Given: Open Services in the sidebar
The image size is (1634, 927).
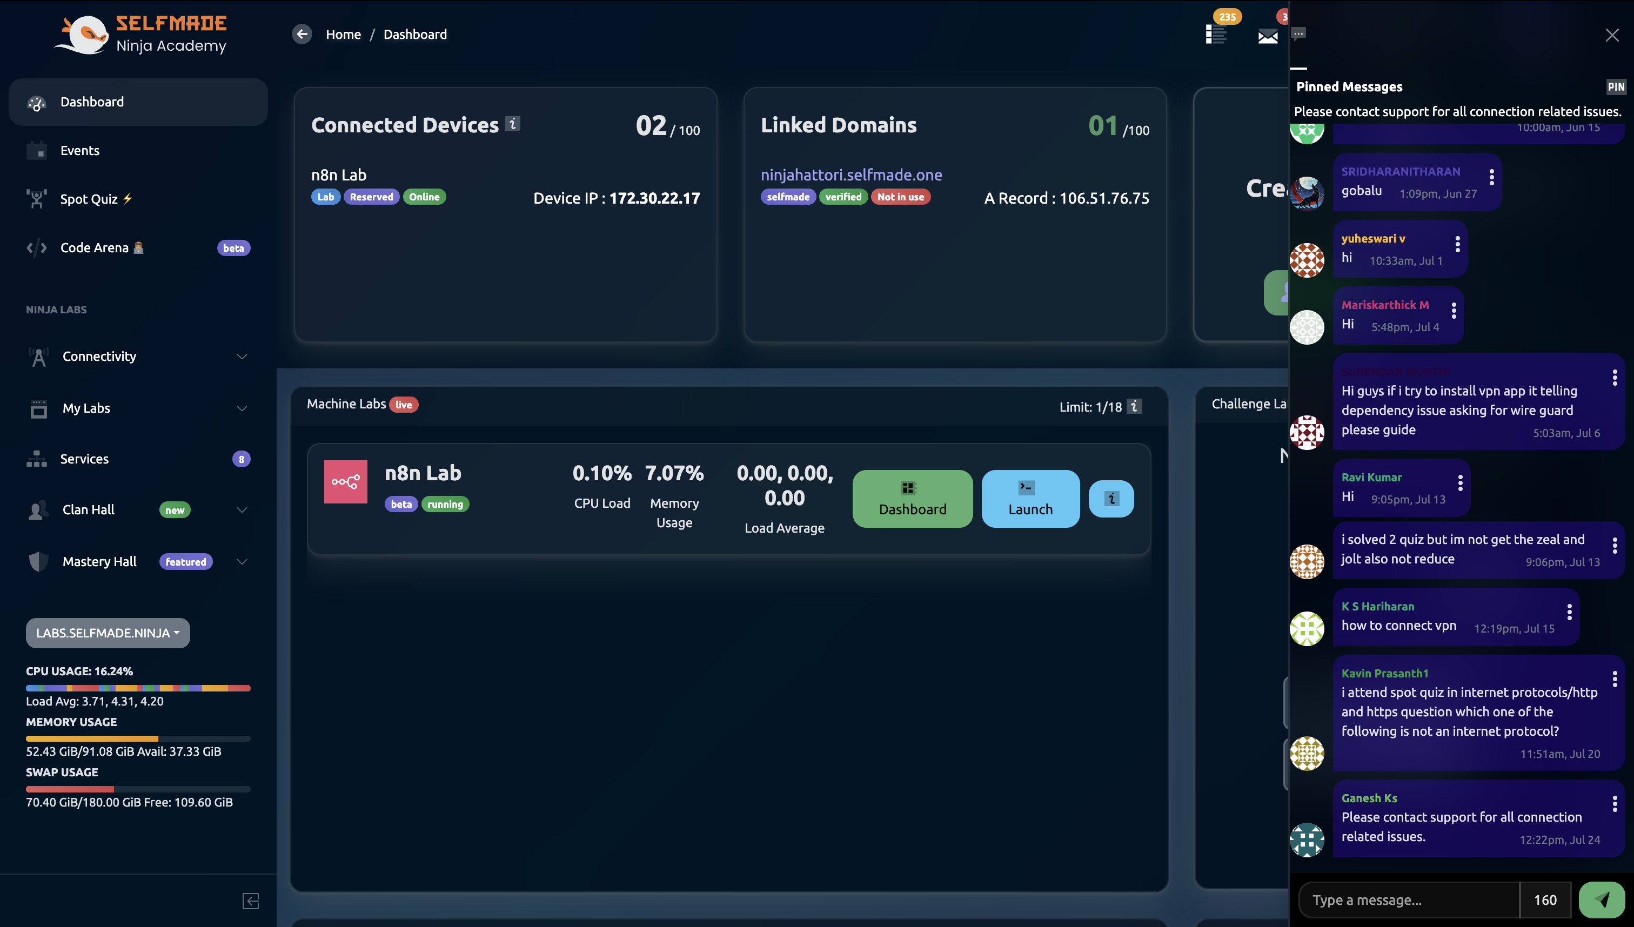Looking at the screenshot, I should [138, 459].
